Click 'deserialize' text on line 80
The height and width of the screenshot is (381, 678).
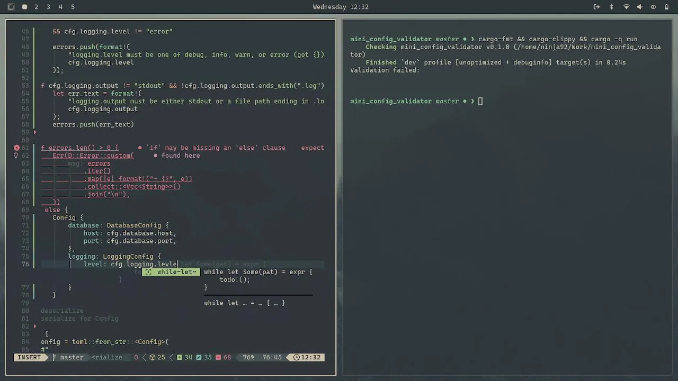(62, 311)
